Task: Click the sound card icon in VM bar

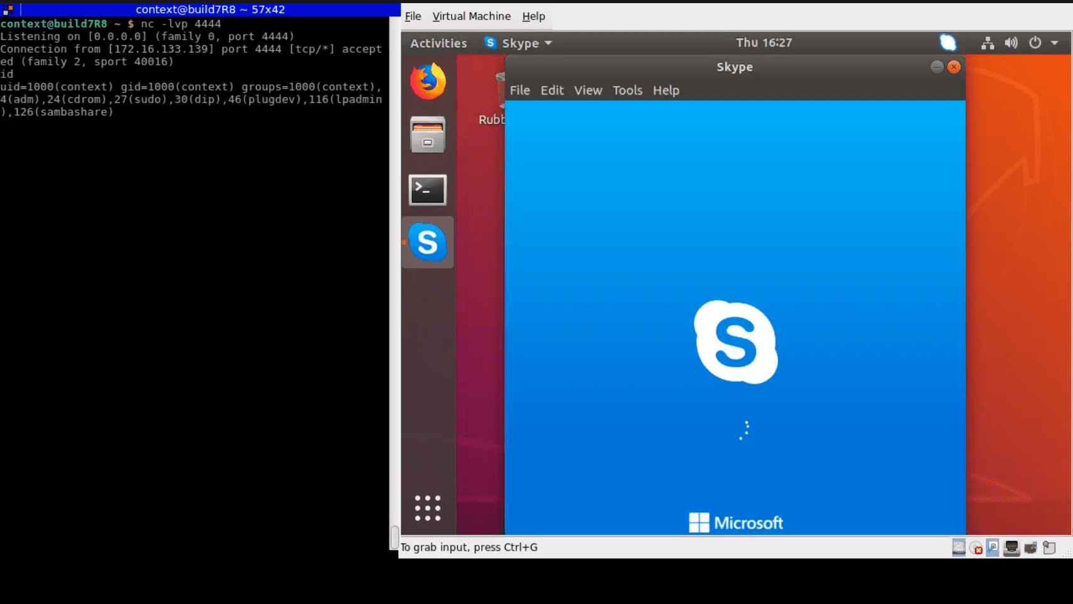Action: click(x=1030, y=548)
